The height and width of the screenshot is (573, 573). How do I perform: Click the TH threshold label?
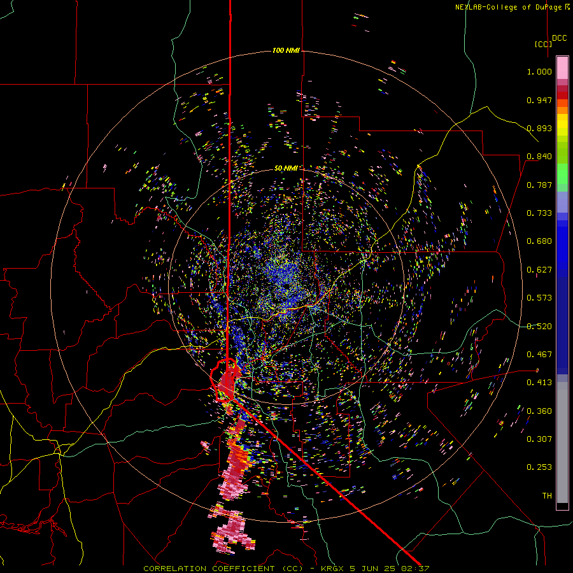click(x=547, y=496)
